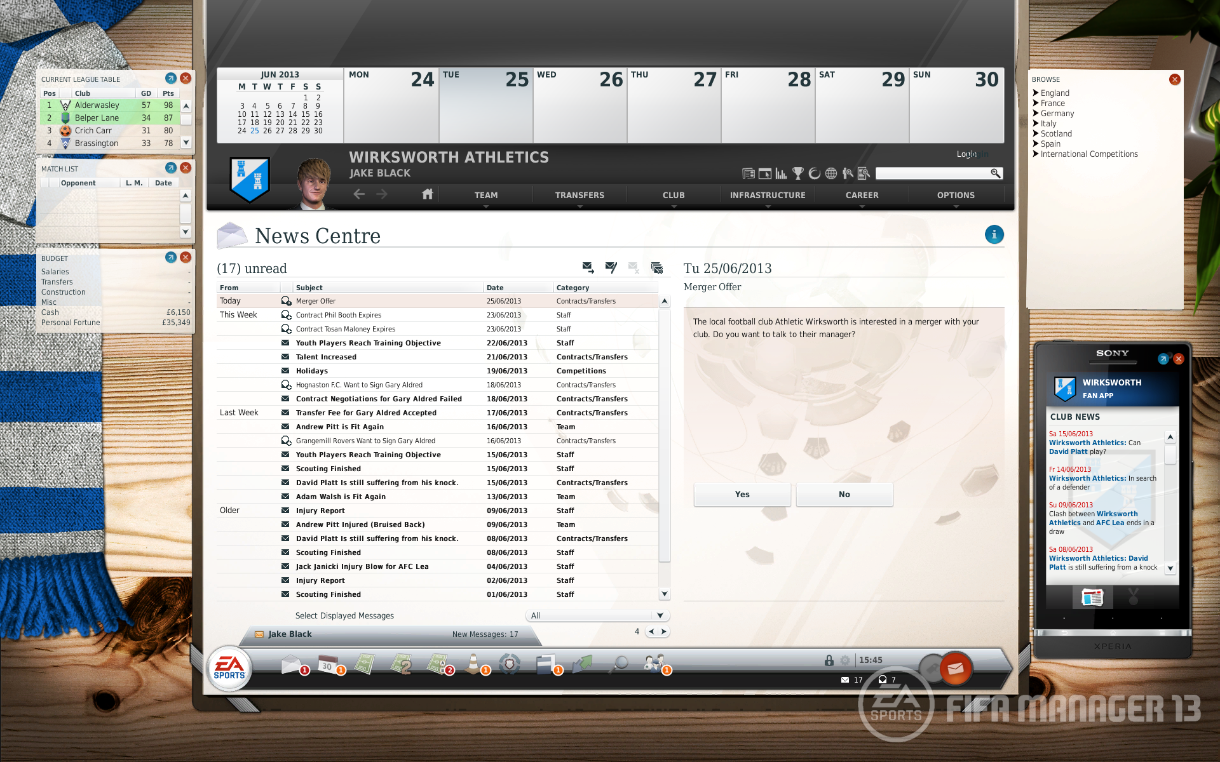Click Yes to accept the merger talks
Viewport: 1220px width, 762px height.
pos(742,494)
